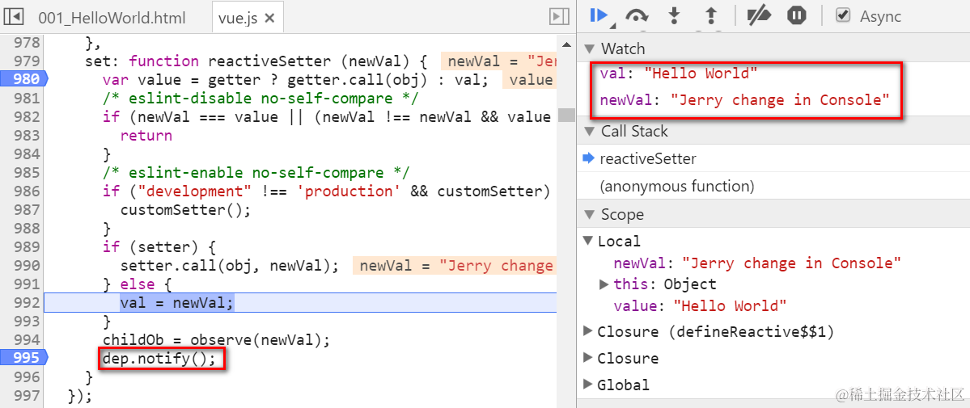The height and width of the screenshot is (408, 970).
Task: Toggle the Async checkbox
Action: tap(842, 15)
